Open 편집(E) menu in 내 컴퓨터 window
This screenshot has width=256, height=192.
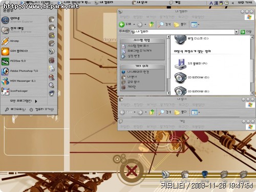coord(138,17)
